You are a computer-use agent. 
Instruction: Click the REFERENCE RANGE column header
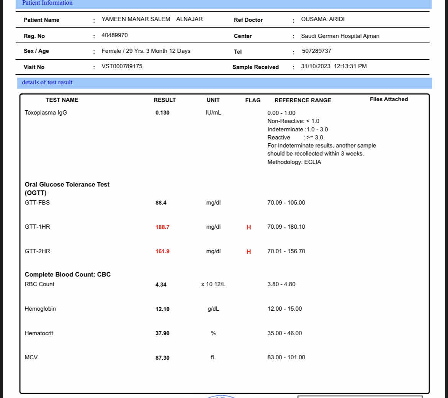click(302, 100)
